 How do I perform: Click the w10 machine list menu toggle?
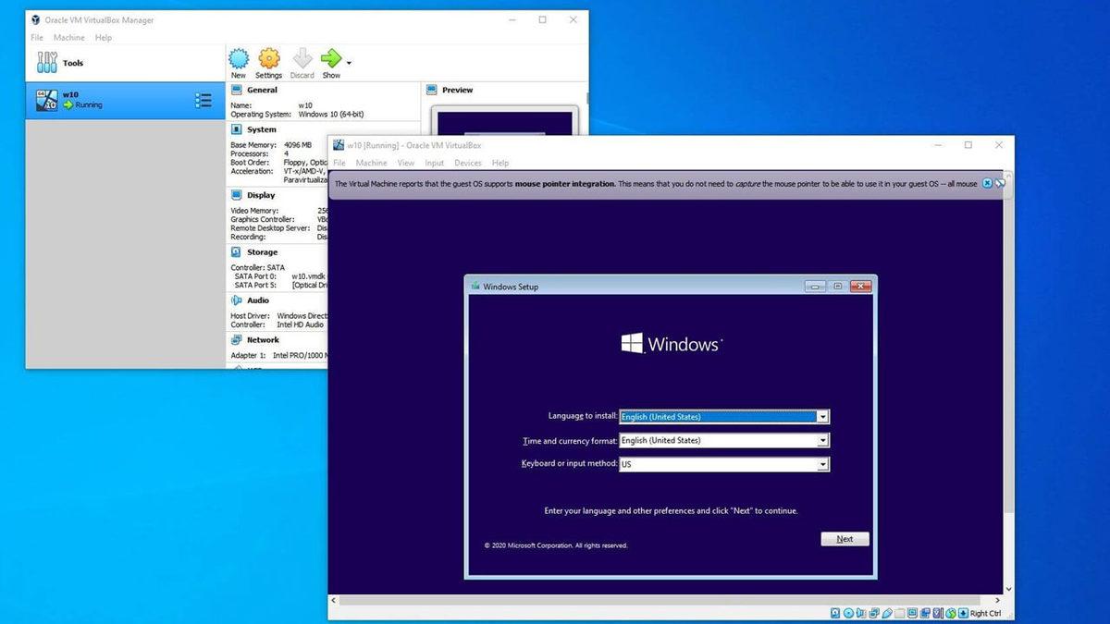[x=203, y=101]
